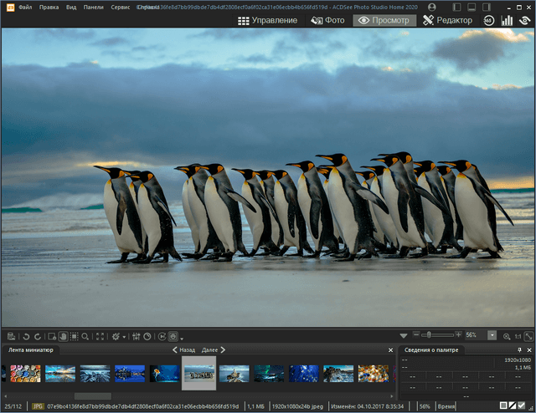Image resolution: width=536 pixels, height=413 pixels.
Task: Expand the settings gear dropdown arrow
Action: [x=125, y=336]
